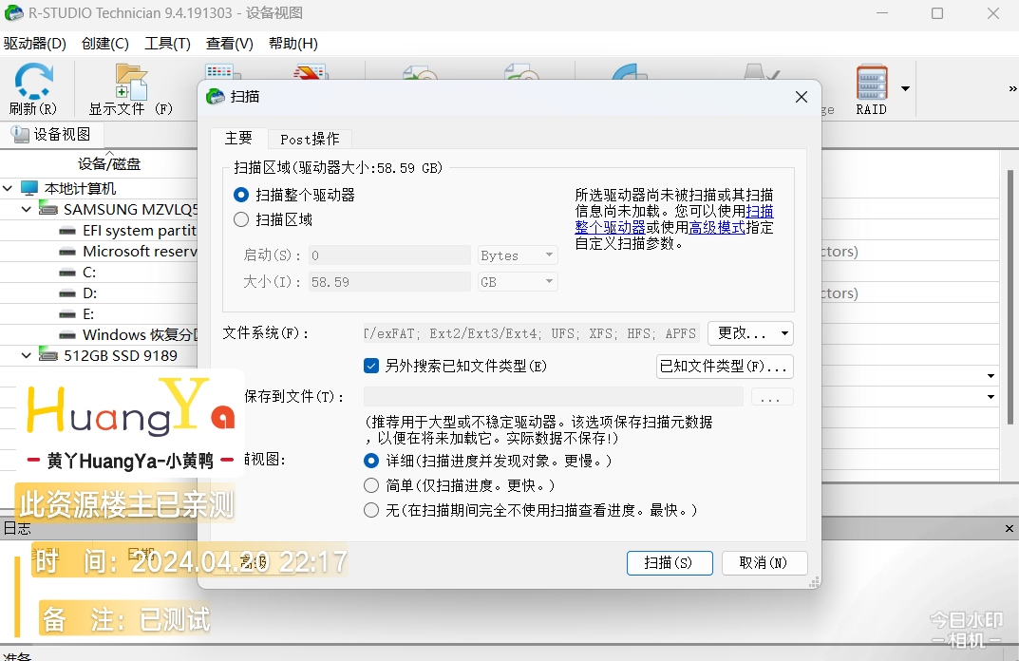Open the GB unit dropdown
This screenshot has height=661, width=1019.
(518, 282)
